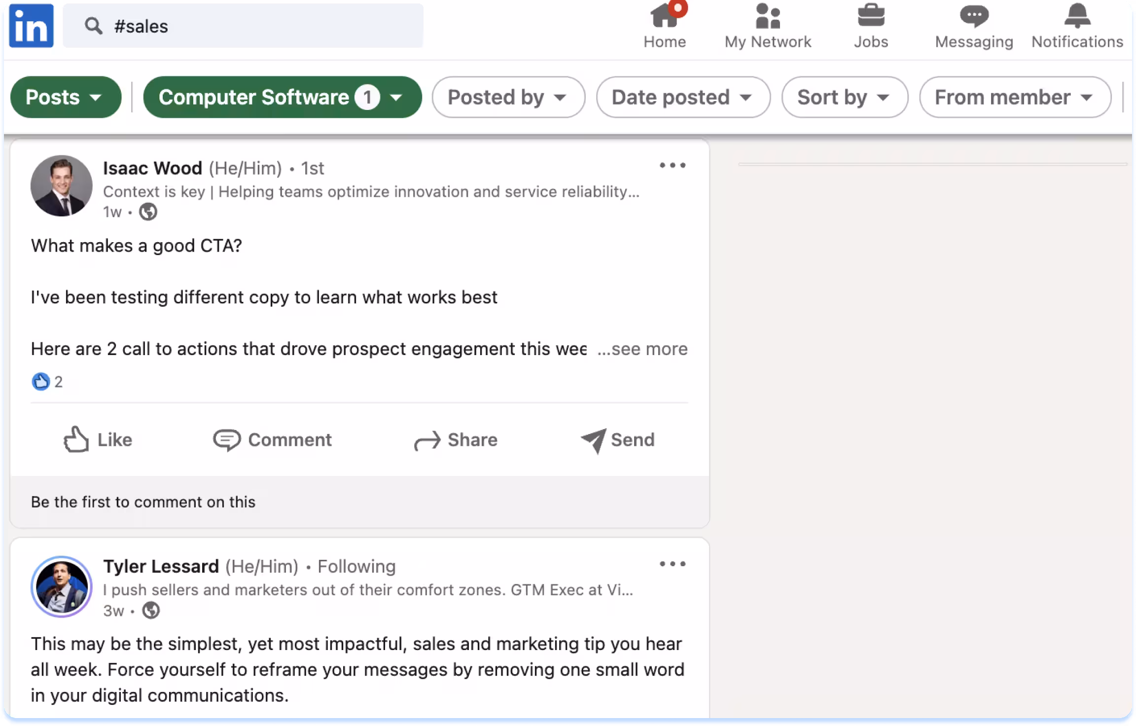The height and width of the screenshot is (726, 1136).
Task: Open three-dot menu on Tyler Lessard's post
Action: (673, 564)
